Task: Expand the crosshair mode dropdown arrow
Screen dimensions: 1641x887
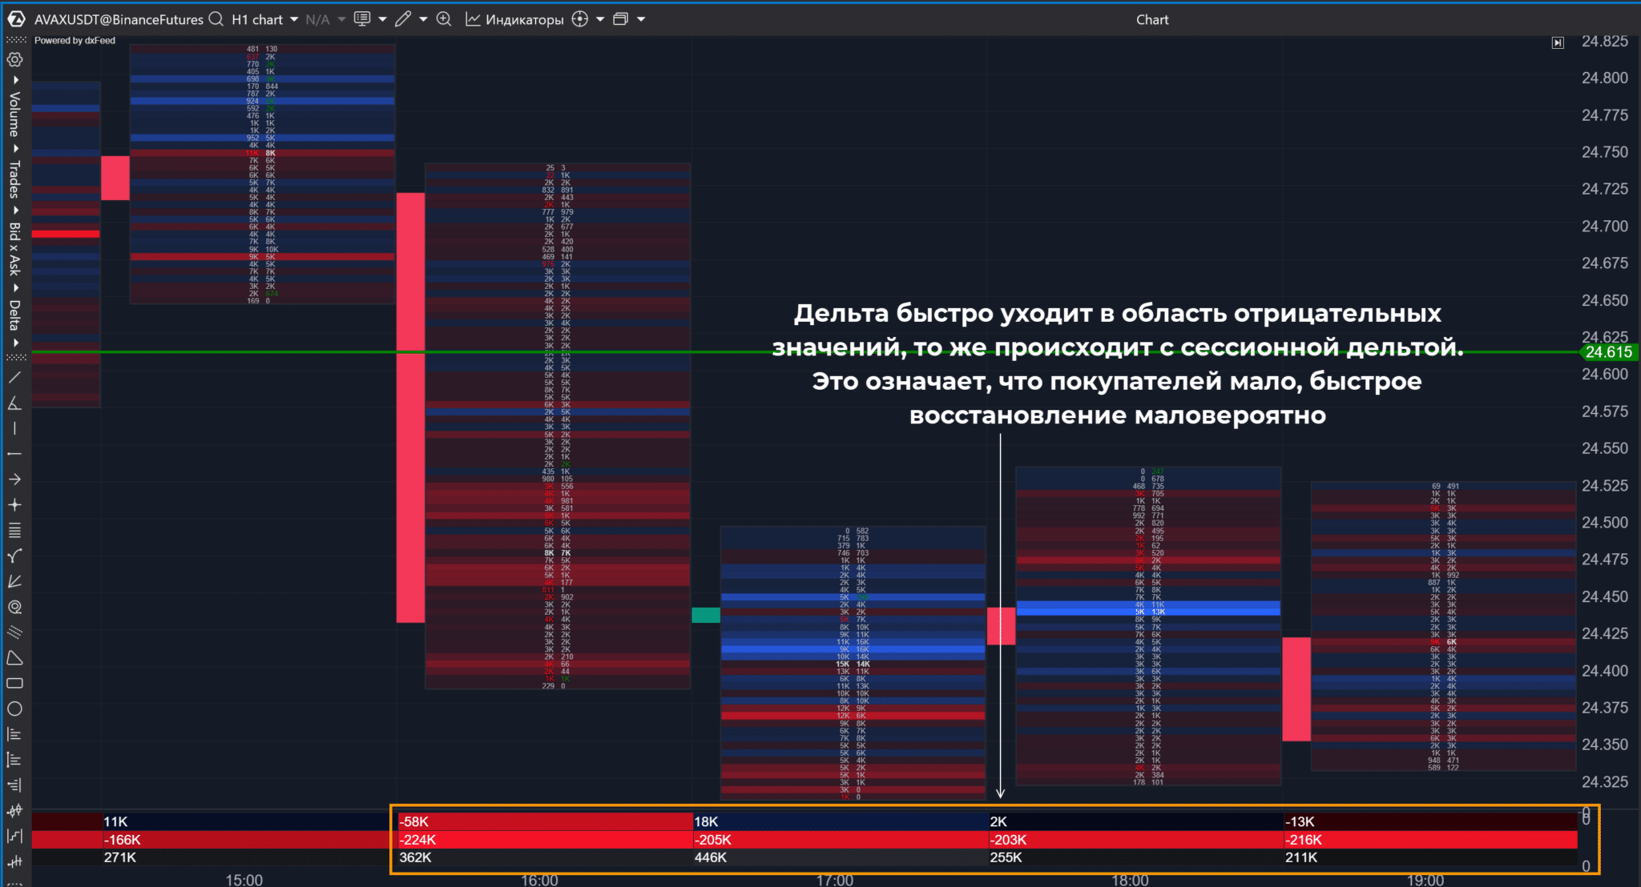Action: click(600, 19)
